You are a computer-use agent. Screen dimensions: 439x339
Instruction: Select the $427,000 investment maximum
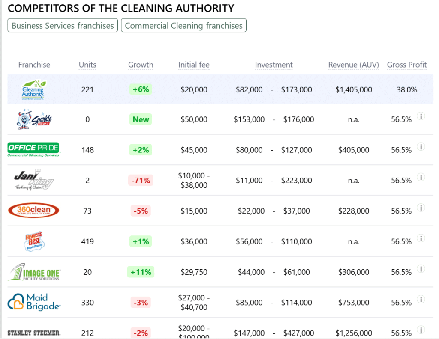click(298, 333)
